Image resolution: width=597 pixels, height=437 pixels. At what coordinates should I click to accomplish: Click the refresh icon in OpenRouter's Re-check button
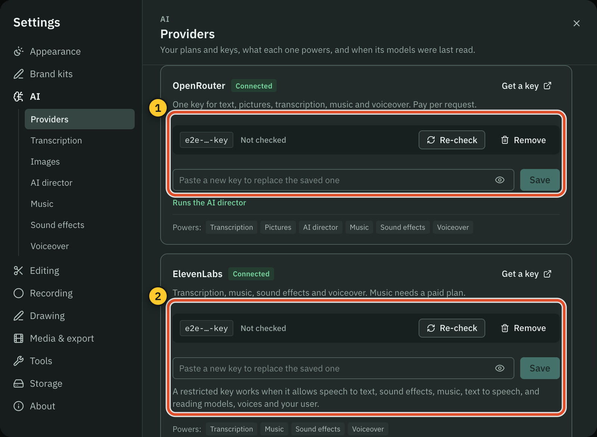click(431, 140)
